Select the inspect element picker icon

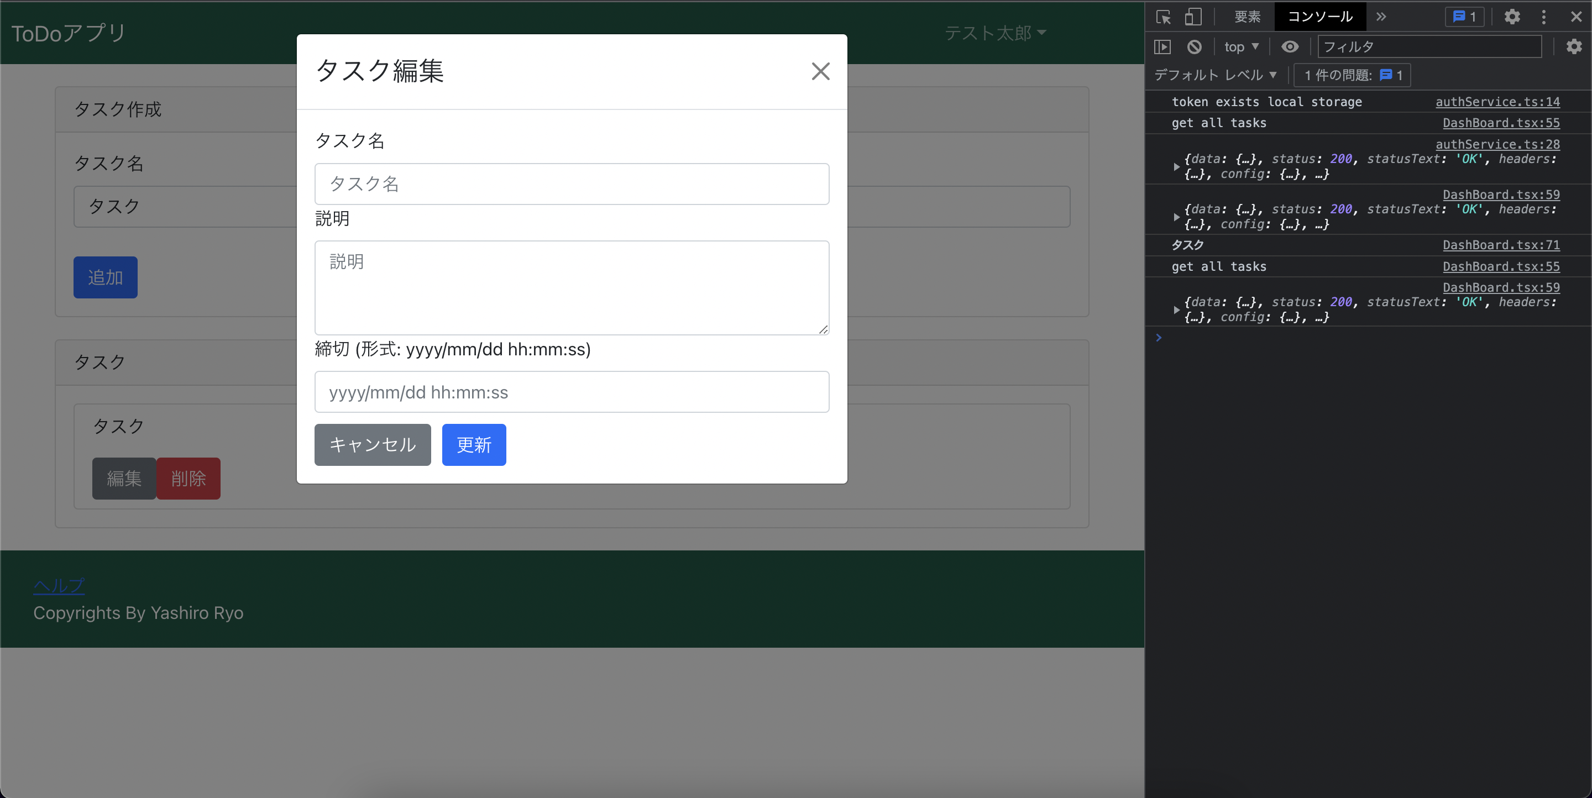click(1164, 17)
